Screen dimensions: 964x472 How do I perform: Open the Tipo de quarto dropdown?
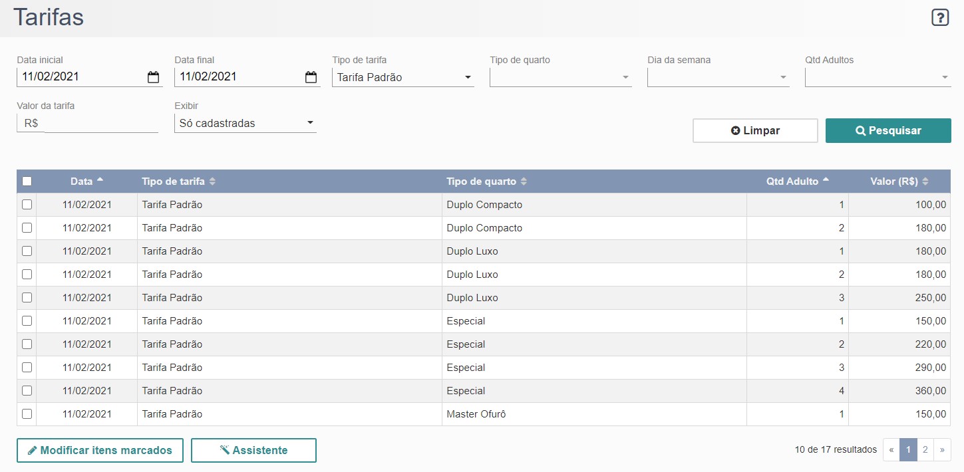tap(560, 77)
